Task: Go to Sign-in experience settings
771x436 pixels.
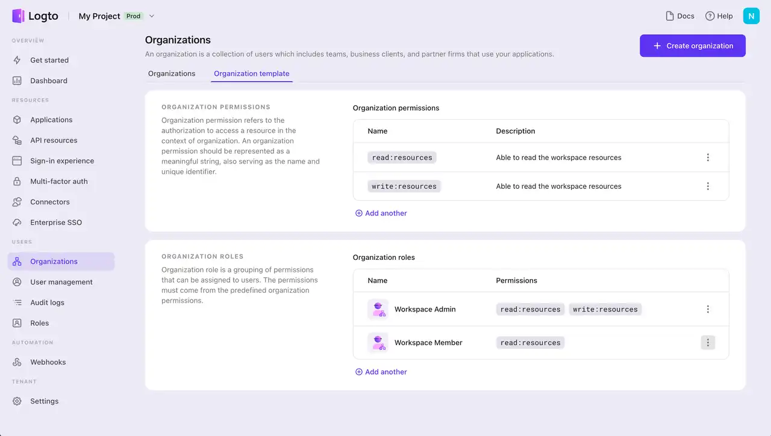Action: point(62,161)
